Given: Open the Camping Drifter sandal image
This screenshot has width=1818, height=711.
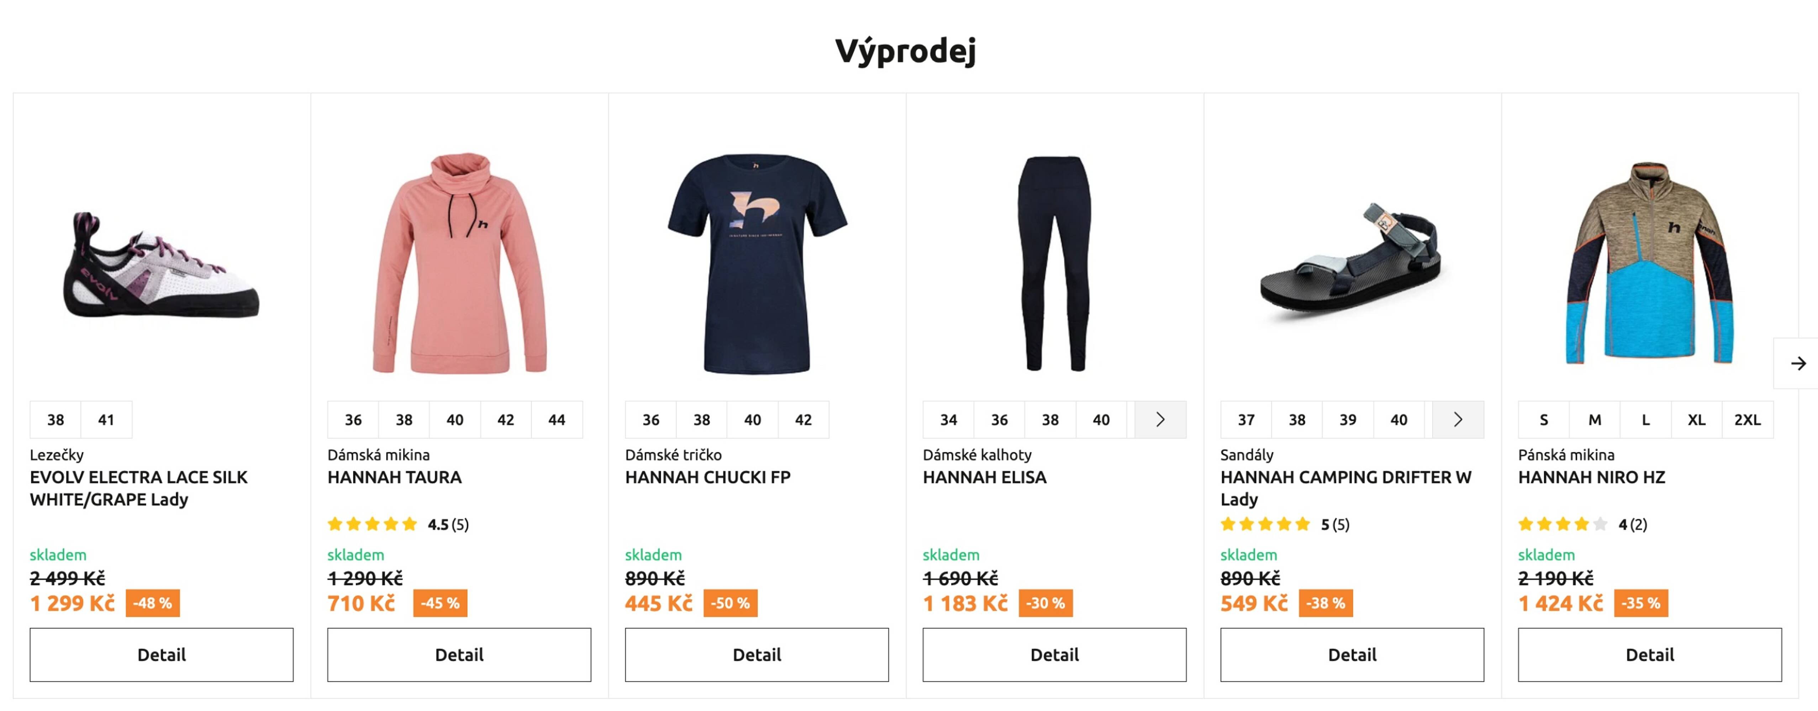Looking at the screenshot, I should pyautogui.click(x=1351, y=264).
